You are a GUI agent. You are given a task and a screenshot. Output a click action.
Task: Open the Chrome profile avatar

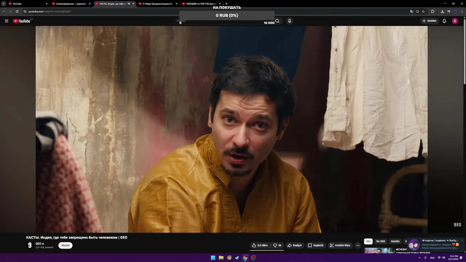coord(455,11)
